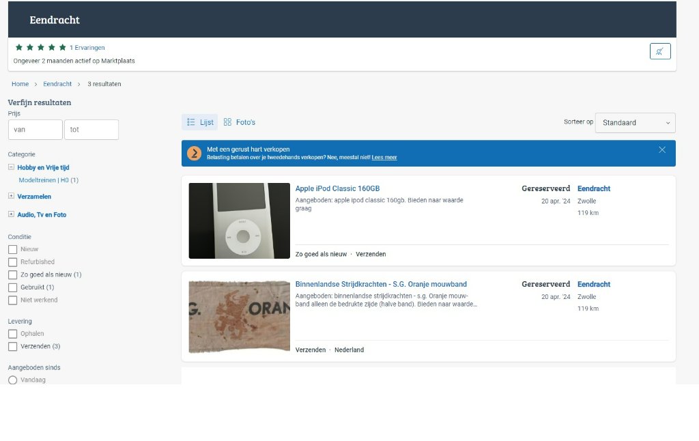Image resolution: width=699 pixels, height=441 pixels.
Task: Expand Audio, Tv en Foto category
Action: click(x=12, y=214)
